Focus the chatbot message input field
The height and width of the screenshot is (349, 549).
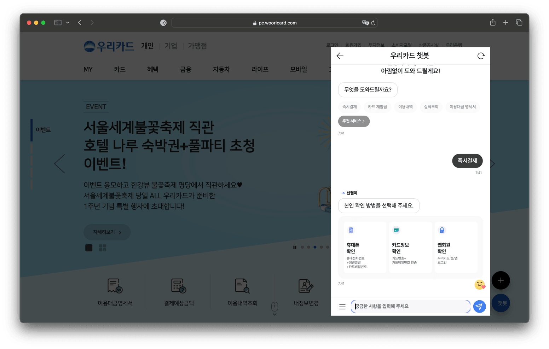pos(410,307)
